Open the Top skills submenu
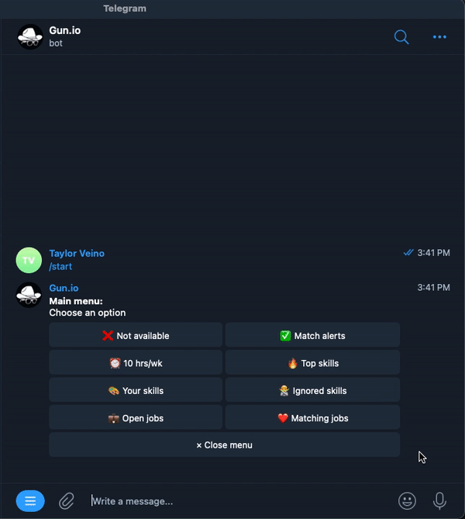This screenshot has width=465, height=519. click(312, 363)
